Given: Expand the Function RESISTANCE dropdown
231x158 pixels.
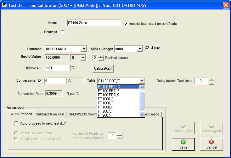Looking at the screenshot, I should pyautogui.click(x=84, y=49).
